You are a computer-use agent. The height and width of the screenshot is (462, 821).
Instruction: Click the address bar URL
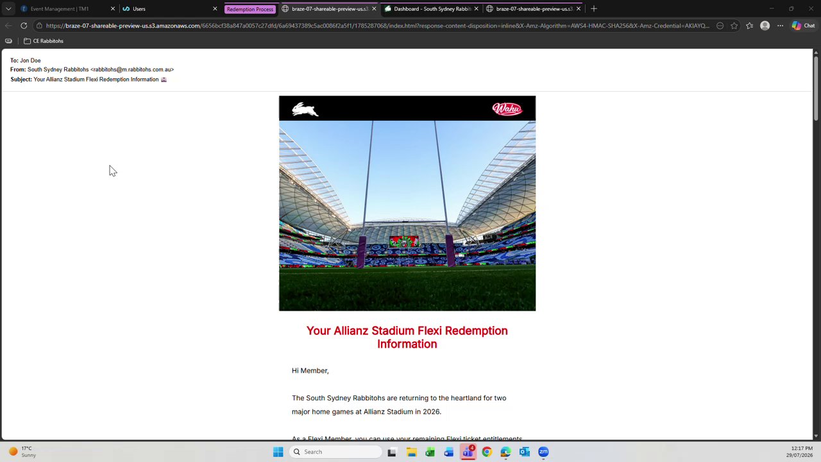377,26
